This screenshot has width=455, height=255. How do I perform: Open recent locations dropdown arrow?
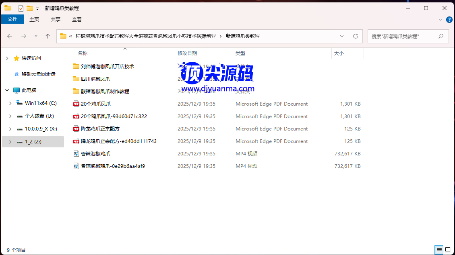click(36, 36)
